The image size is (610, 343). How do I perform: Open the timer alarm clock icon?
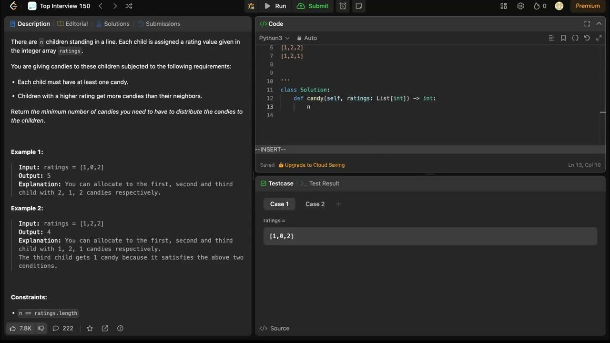tap(343, 6)
